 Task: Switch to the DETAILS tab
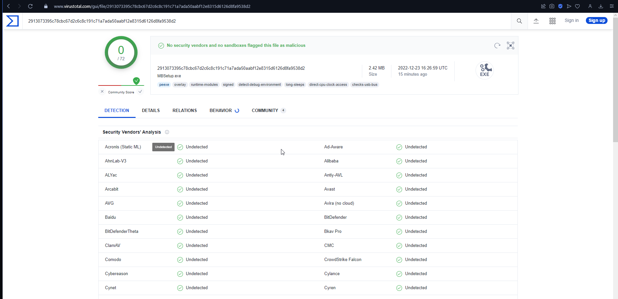[x=151, y=110]
